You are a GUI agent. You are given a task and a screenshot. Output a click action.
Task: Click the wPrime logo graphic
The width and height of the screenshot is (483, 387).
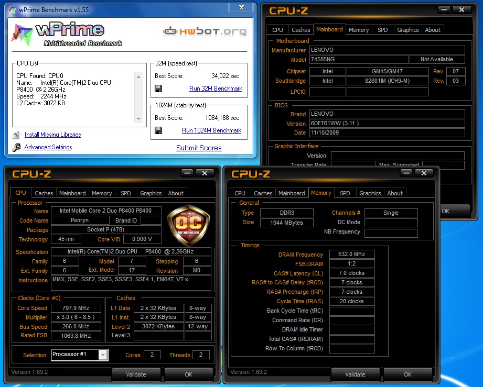tap(67, 35)
